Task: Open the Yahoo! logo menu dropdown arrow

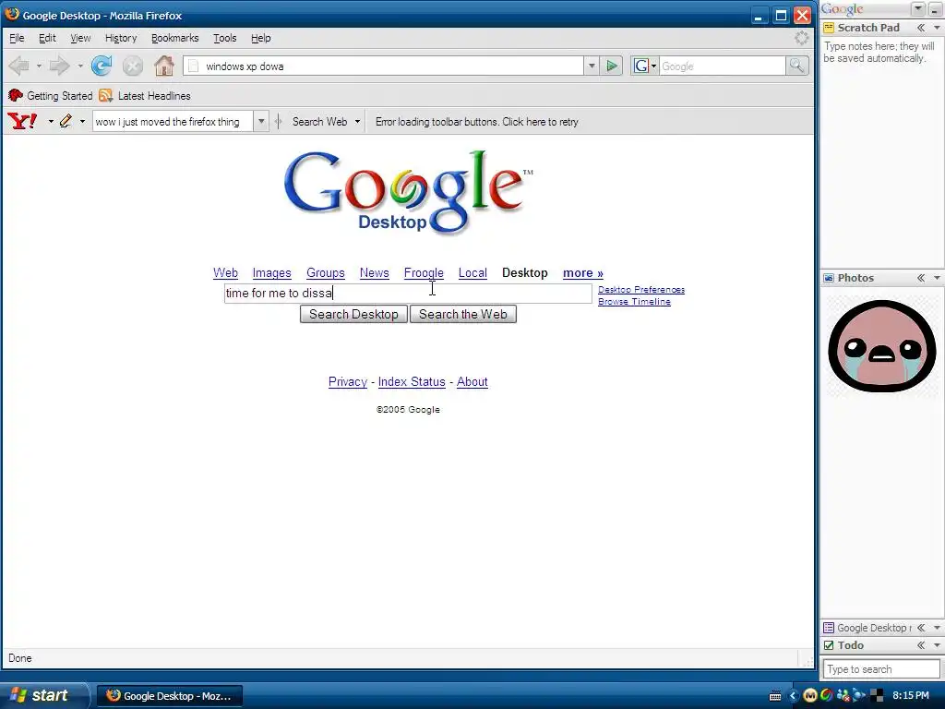Action: pyautogui.click(x=51, y=121)
